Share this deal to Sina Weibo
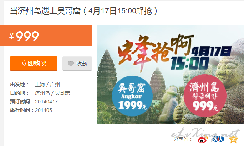The height and width of the screenshot is (146, 244). 203,139
